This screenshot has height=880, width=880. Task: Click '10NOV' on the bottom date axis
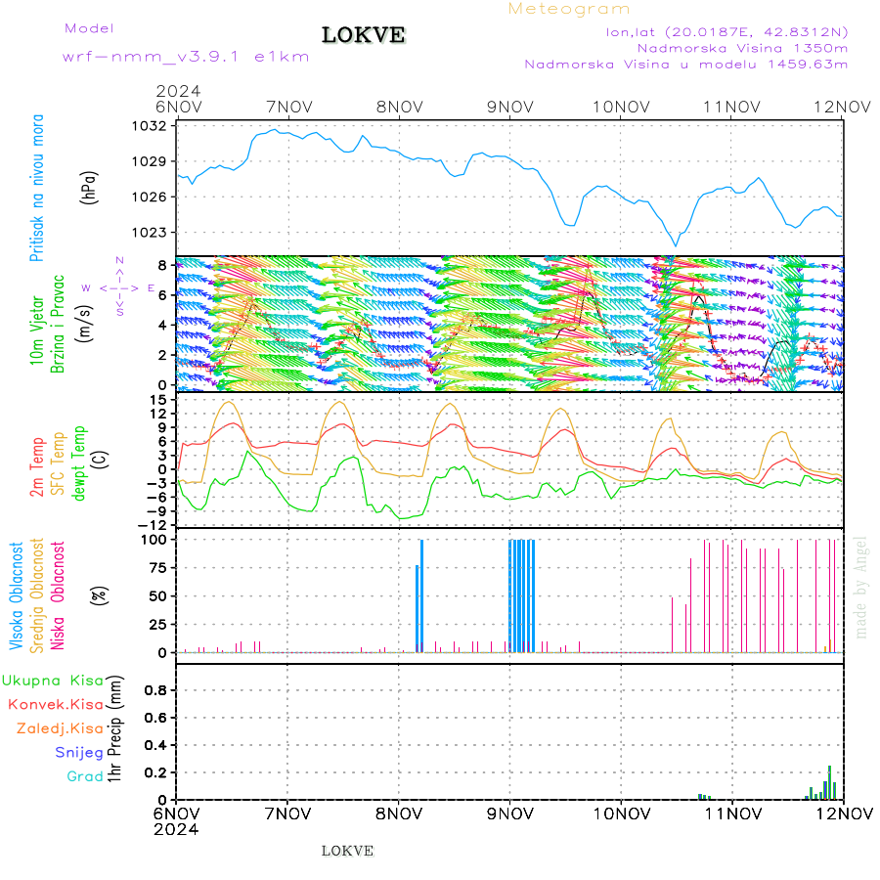coord(622,814)
